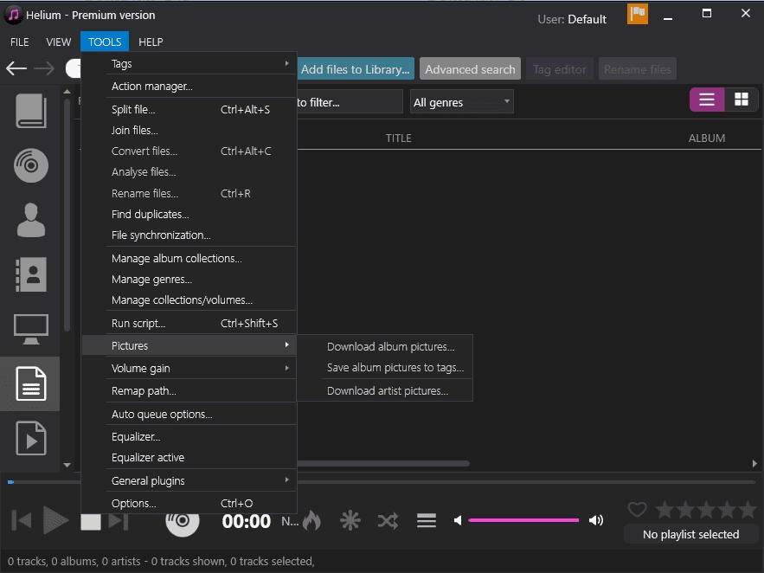The height and width of the screenshot is (573, 764).
Task: Click the album disc icon in player
Action: [x=183, y=525]
